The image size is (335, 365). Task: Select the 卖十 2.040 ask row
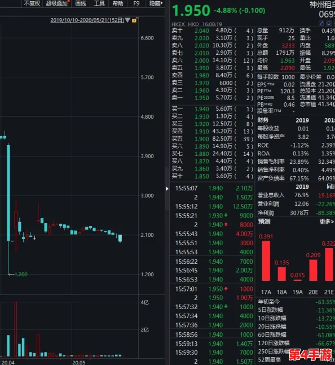tap(213, 31)
